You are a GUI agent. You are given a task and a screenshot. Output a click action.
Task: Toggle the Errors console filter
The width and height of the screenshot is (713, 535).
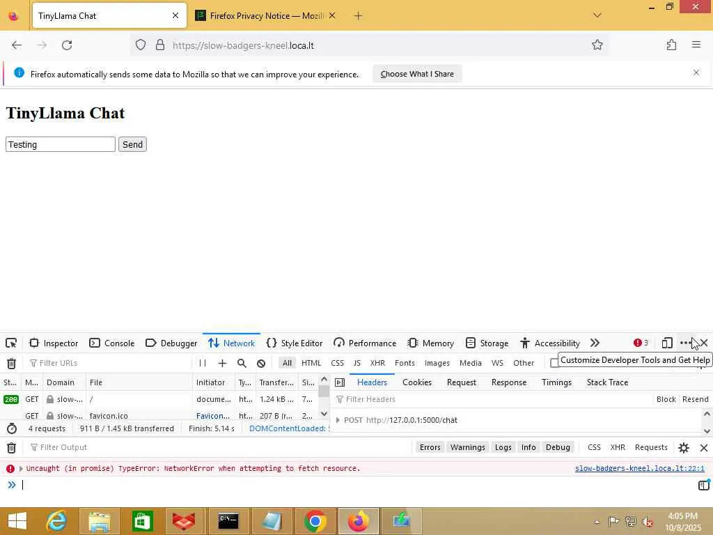[430, 448]
